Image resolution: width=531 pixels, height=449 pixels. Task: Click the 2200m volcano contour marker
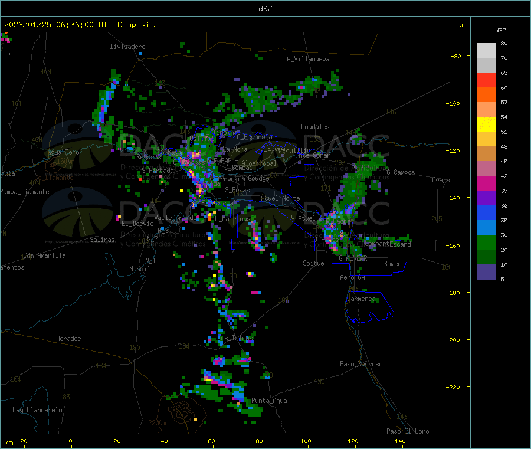tap(157, 423)
